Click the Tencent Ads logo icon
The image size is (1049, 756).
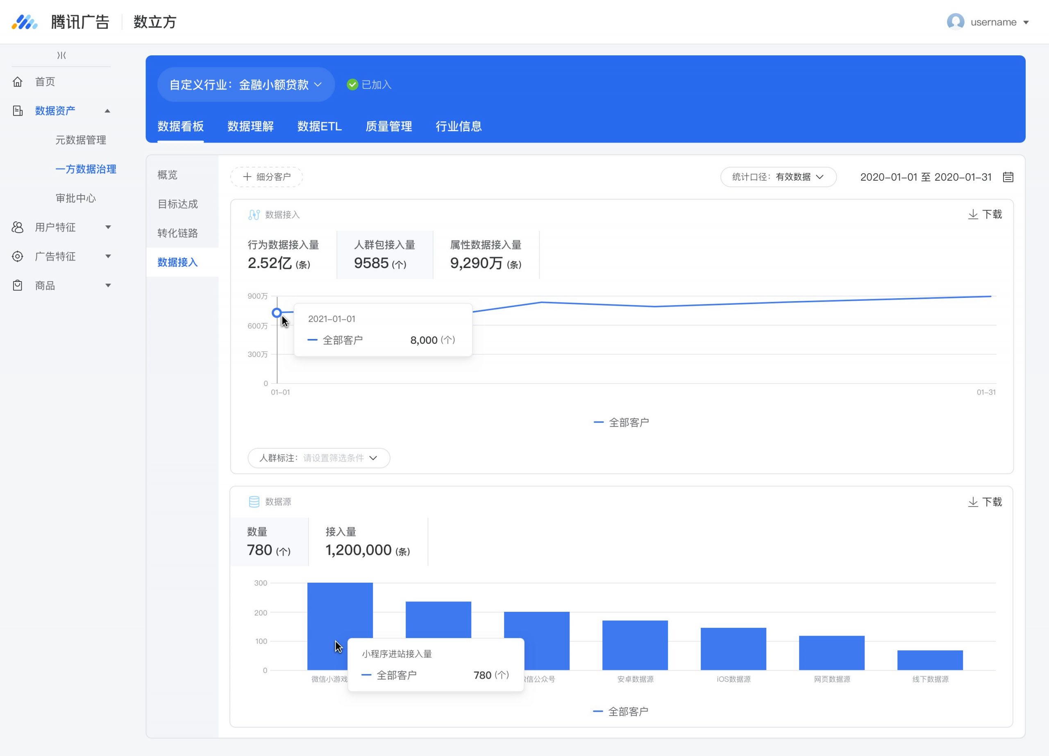click(x=25, y=22)
